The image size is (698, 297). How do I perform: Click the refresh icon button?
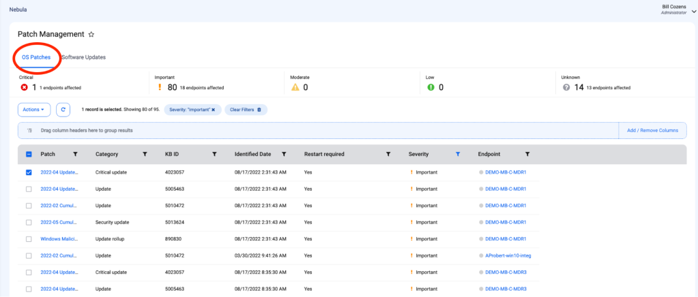click(63, 109)
